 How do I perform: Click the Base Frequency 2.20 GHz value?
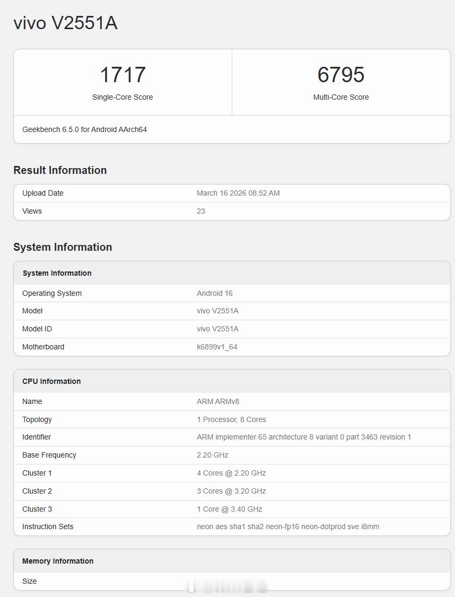coord(212,455)
